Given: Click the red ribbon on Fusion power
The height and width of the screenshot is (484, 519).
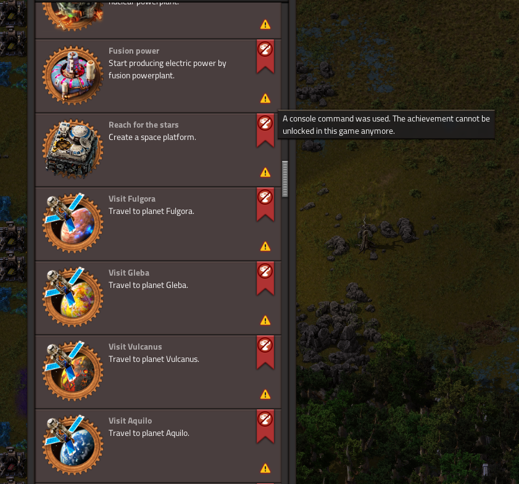Looking at the screenshot, I should coord(265,56).
